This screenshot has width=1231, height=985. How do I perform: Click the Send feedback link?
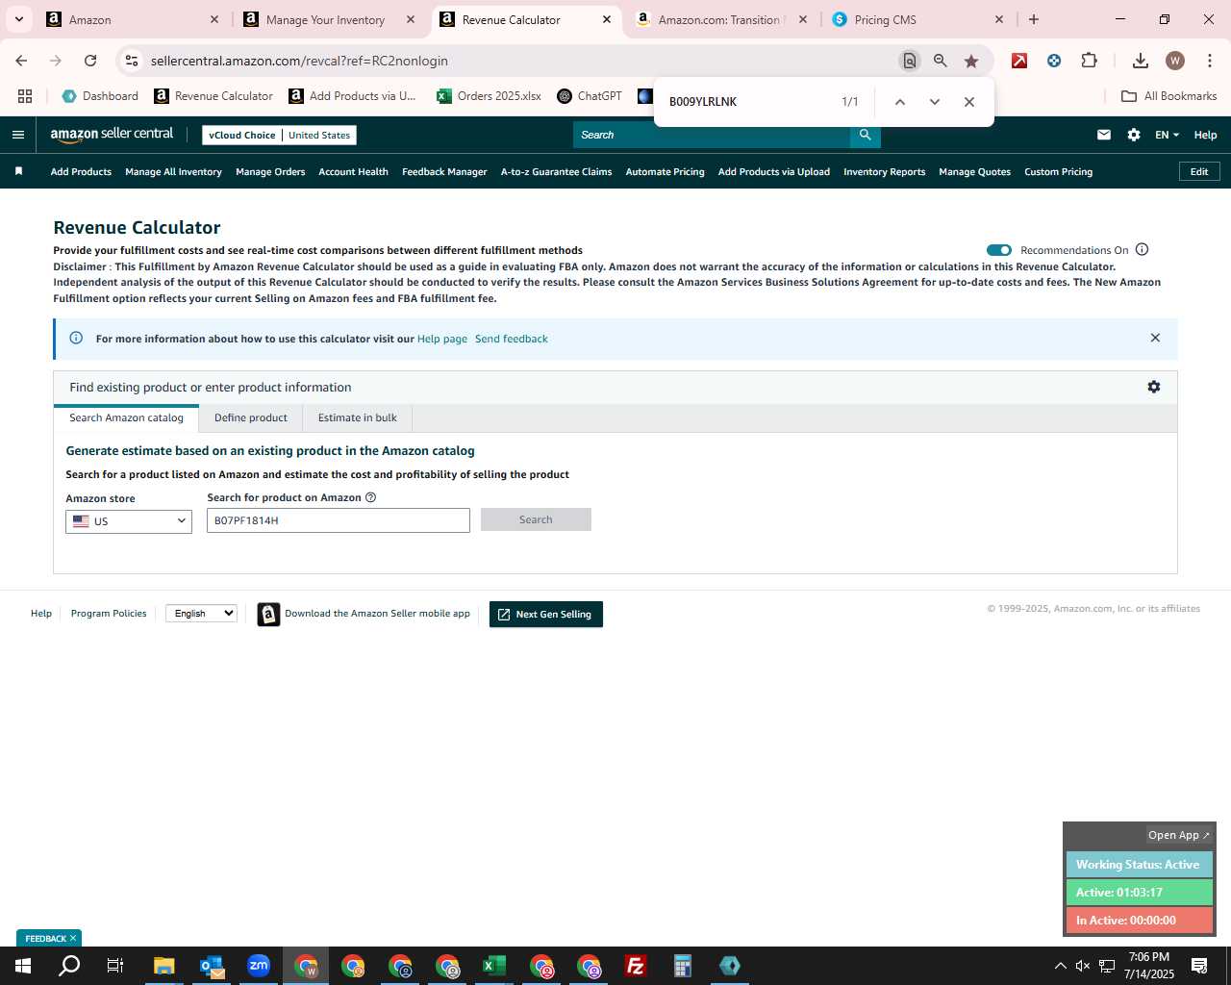click(x=512, y=339)
